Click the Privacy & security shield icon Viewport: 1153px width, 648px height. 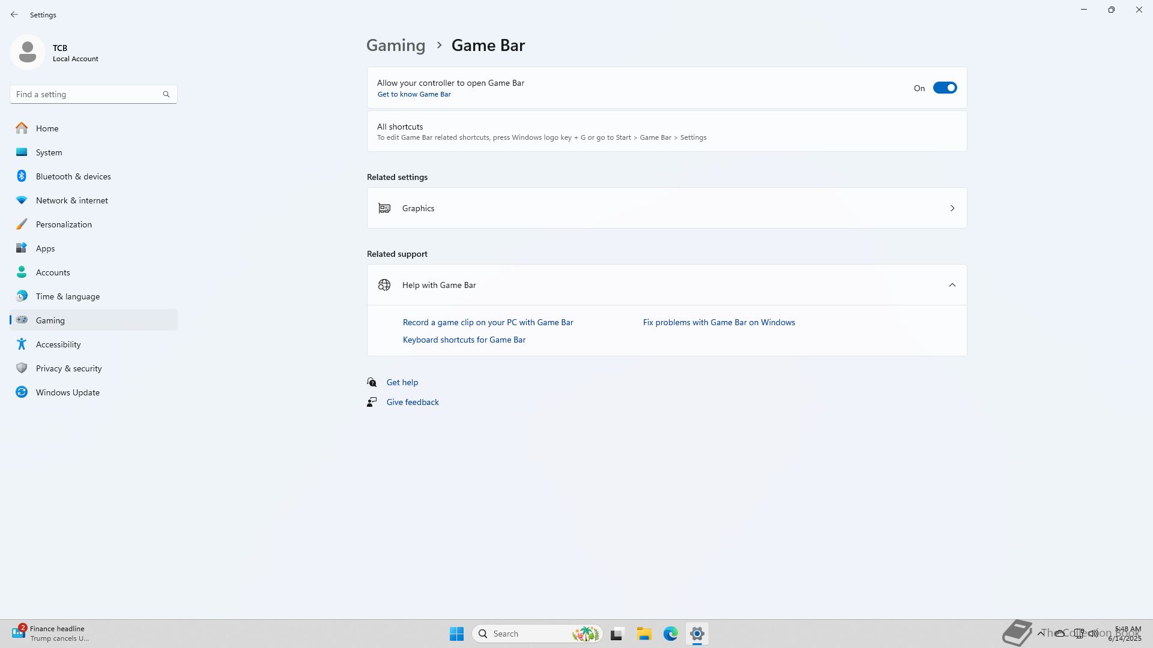(22, 368)
